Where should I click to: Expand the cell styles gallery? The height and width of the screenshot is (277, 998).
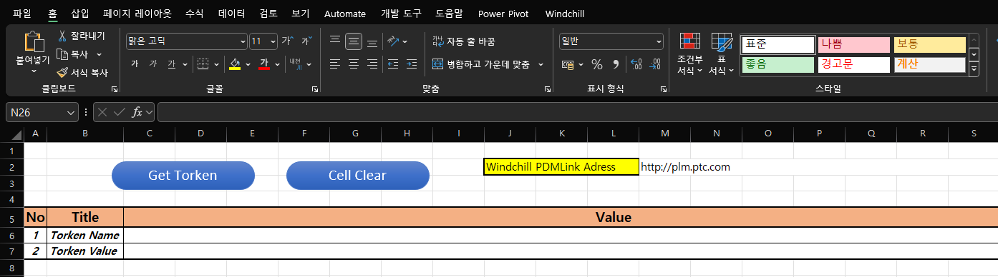[x=974, y=69]
